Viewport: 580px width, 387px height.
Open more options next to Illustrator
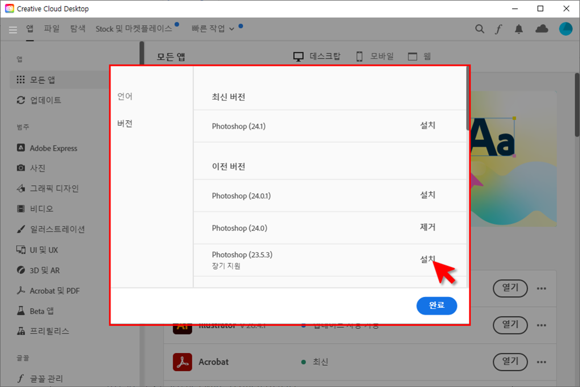pos(541,325)
